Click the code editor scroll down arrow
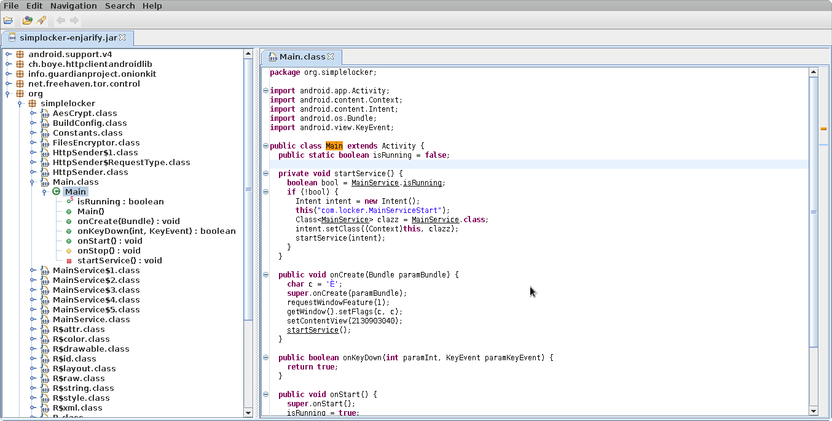The width and height of the screenshot is (832, 421). click(814, 411)
